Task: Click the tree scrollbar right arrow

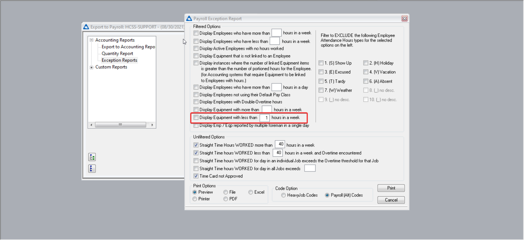Action: (x=152, y=125)
